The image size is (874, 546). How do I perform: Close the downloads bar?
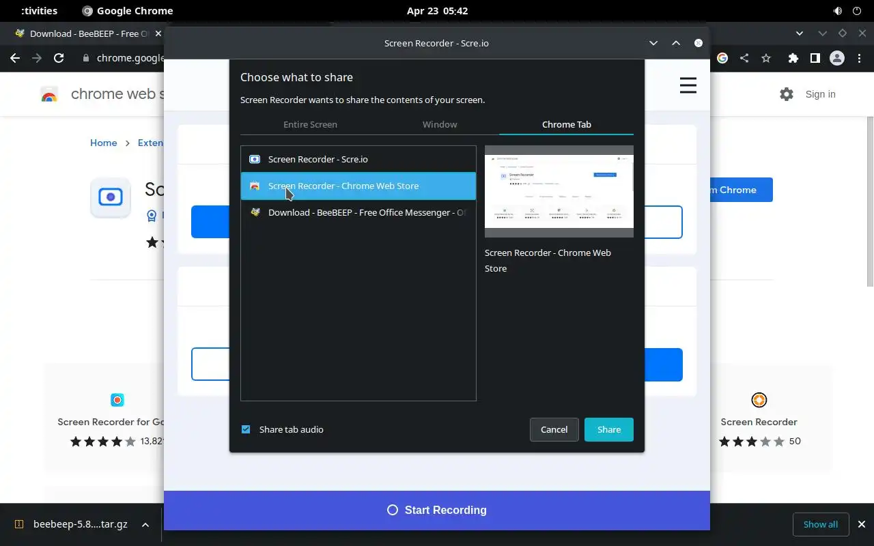(x=861, y=524)
